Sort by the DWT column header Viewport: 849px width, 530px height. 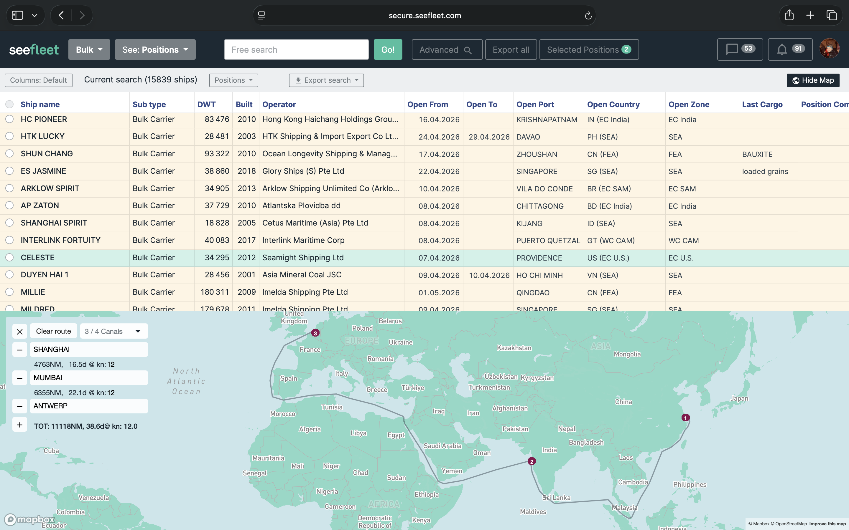coord(206,105)
